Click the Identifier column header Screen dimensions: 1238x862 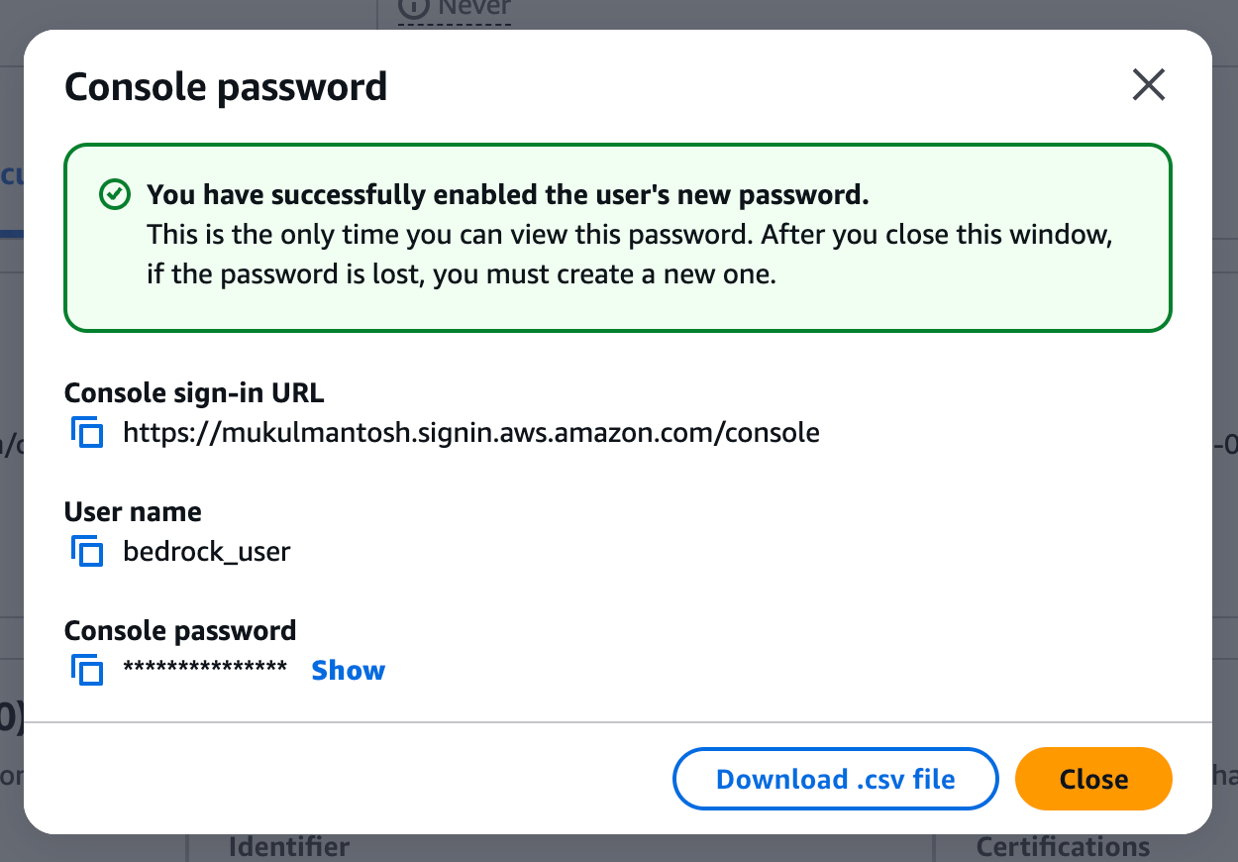coord(289,847)
